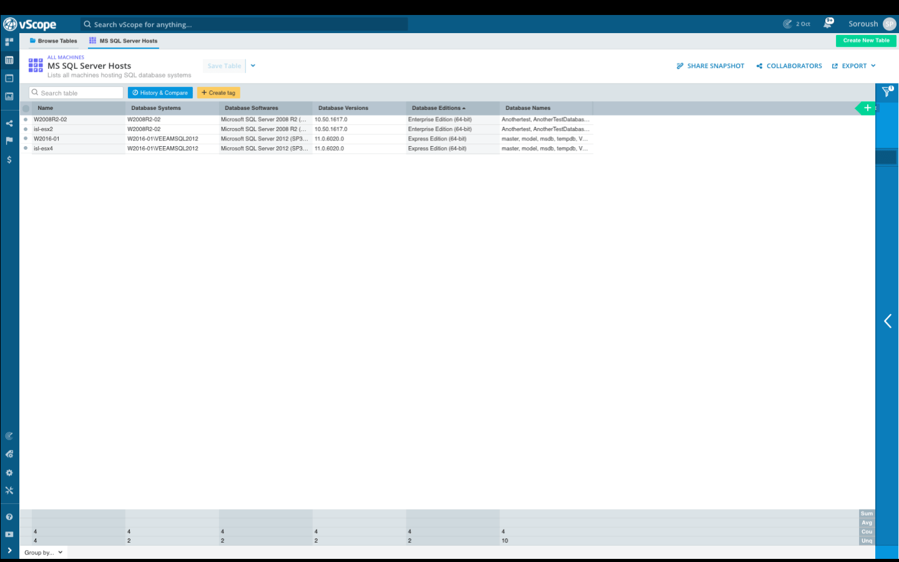Click the Database Systems column header
This screenshot has width=899, height=562.
[x=172, y=108]
